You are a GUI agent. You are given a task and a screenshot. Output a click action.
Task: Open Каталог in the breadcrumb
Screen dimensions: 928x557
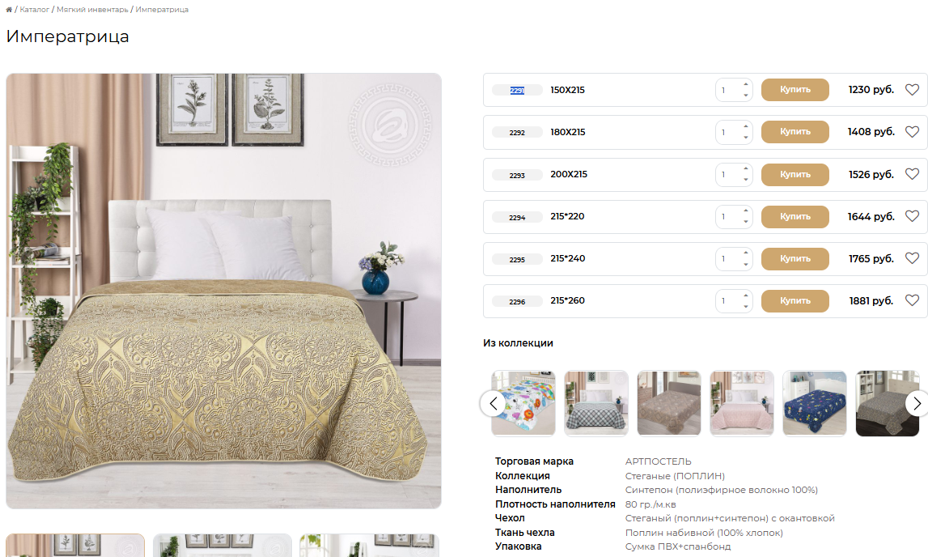pos(34,10)
